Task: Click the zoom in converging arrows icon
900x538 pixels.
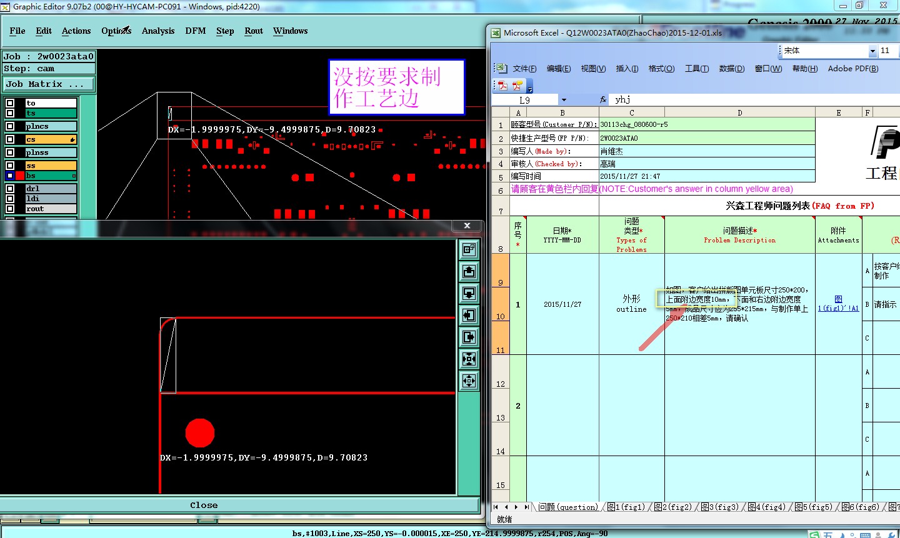Action: point(469,359)
